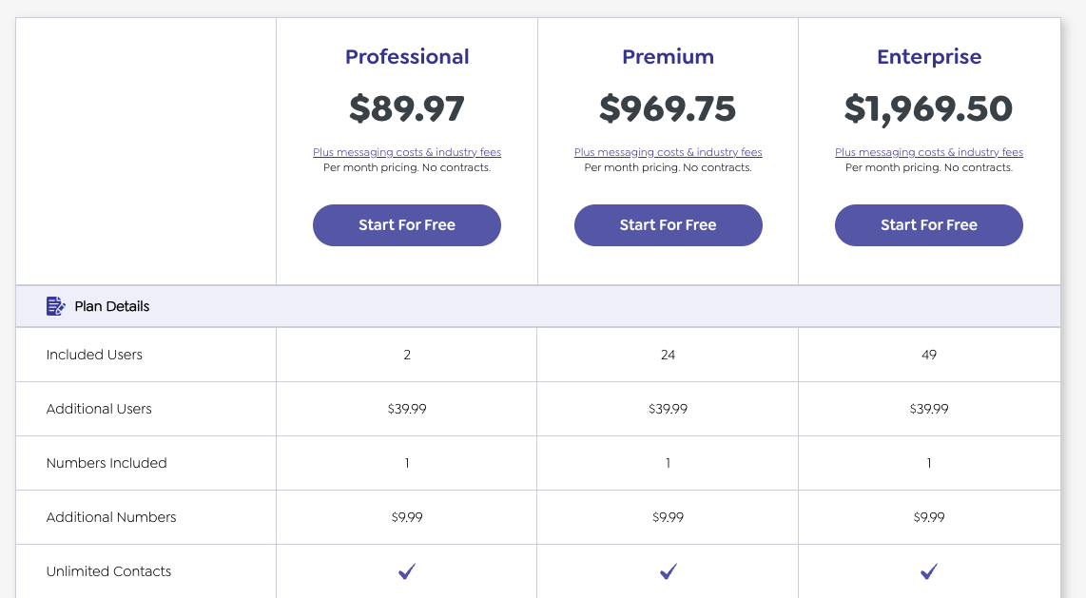Open messaging costs link under Premium
This screenshot has height=598, width=1086.
point(668,152)
